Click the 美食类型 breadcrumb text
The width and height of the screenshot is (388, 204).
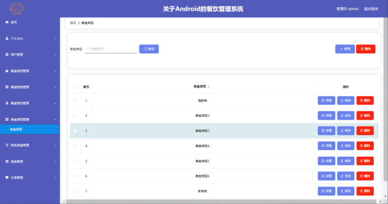[x=88, y=23]
